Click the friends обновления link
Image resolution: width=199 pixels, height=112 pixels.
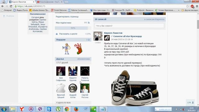[83, 59]
